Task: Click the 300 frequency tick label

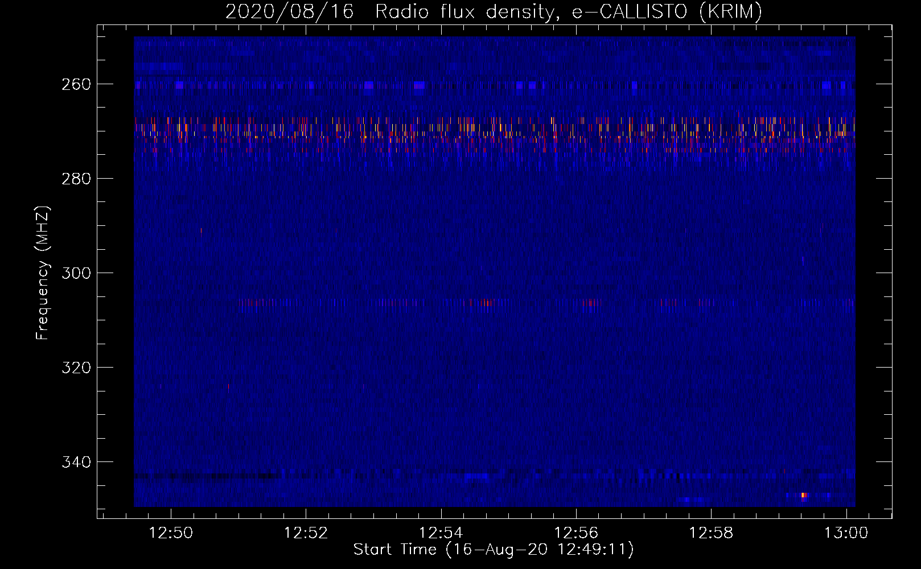Action: [x=76, y=273]
